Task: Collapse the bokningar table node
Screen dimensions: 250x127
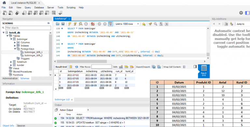Action: (11, 39)
